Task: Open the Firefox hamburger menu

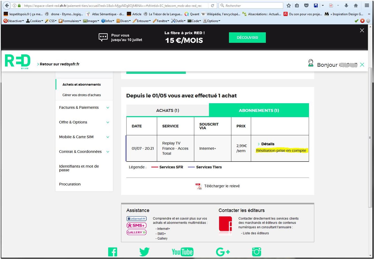Action: (x=367, y=6)
